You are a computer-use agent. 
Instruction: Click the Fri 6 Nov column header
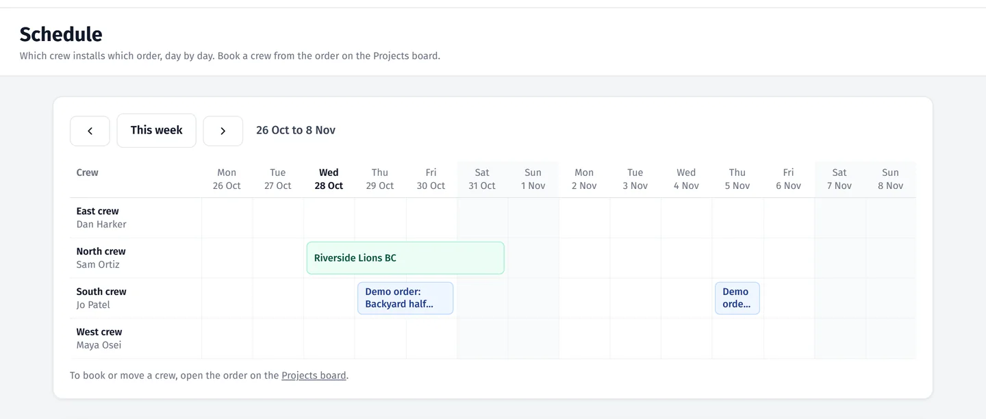(788, 179)
